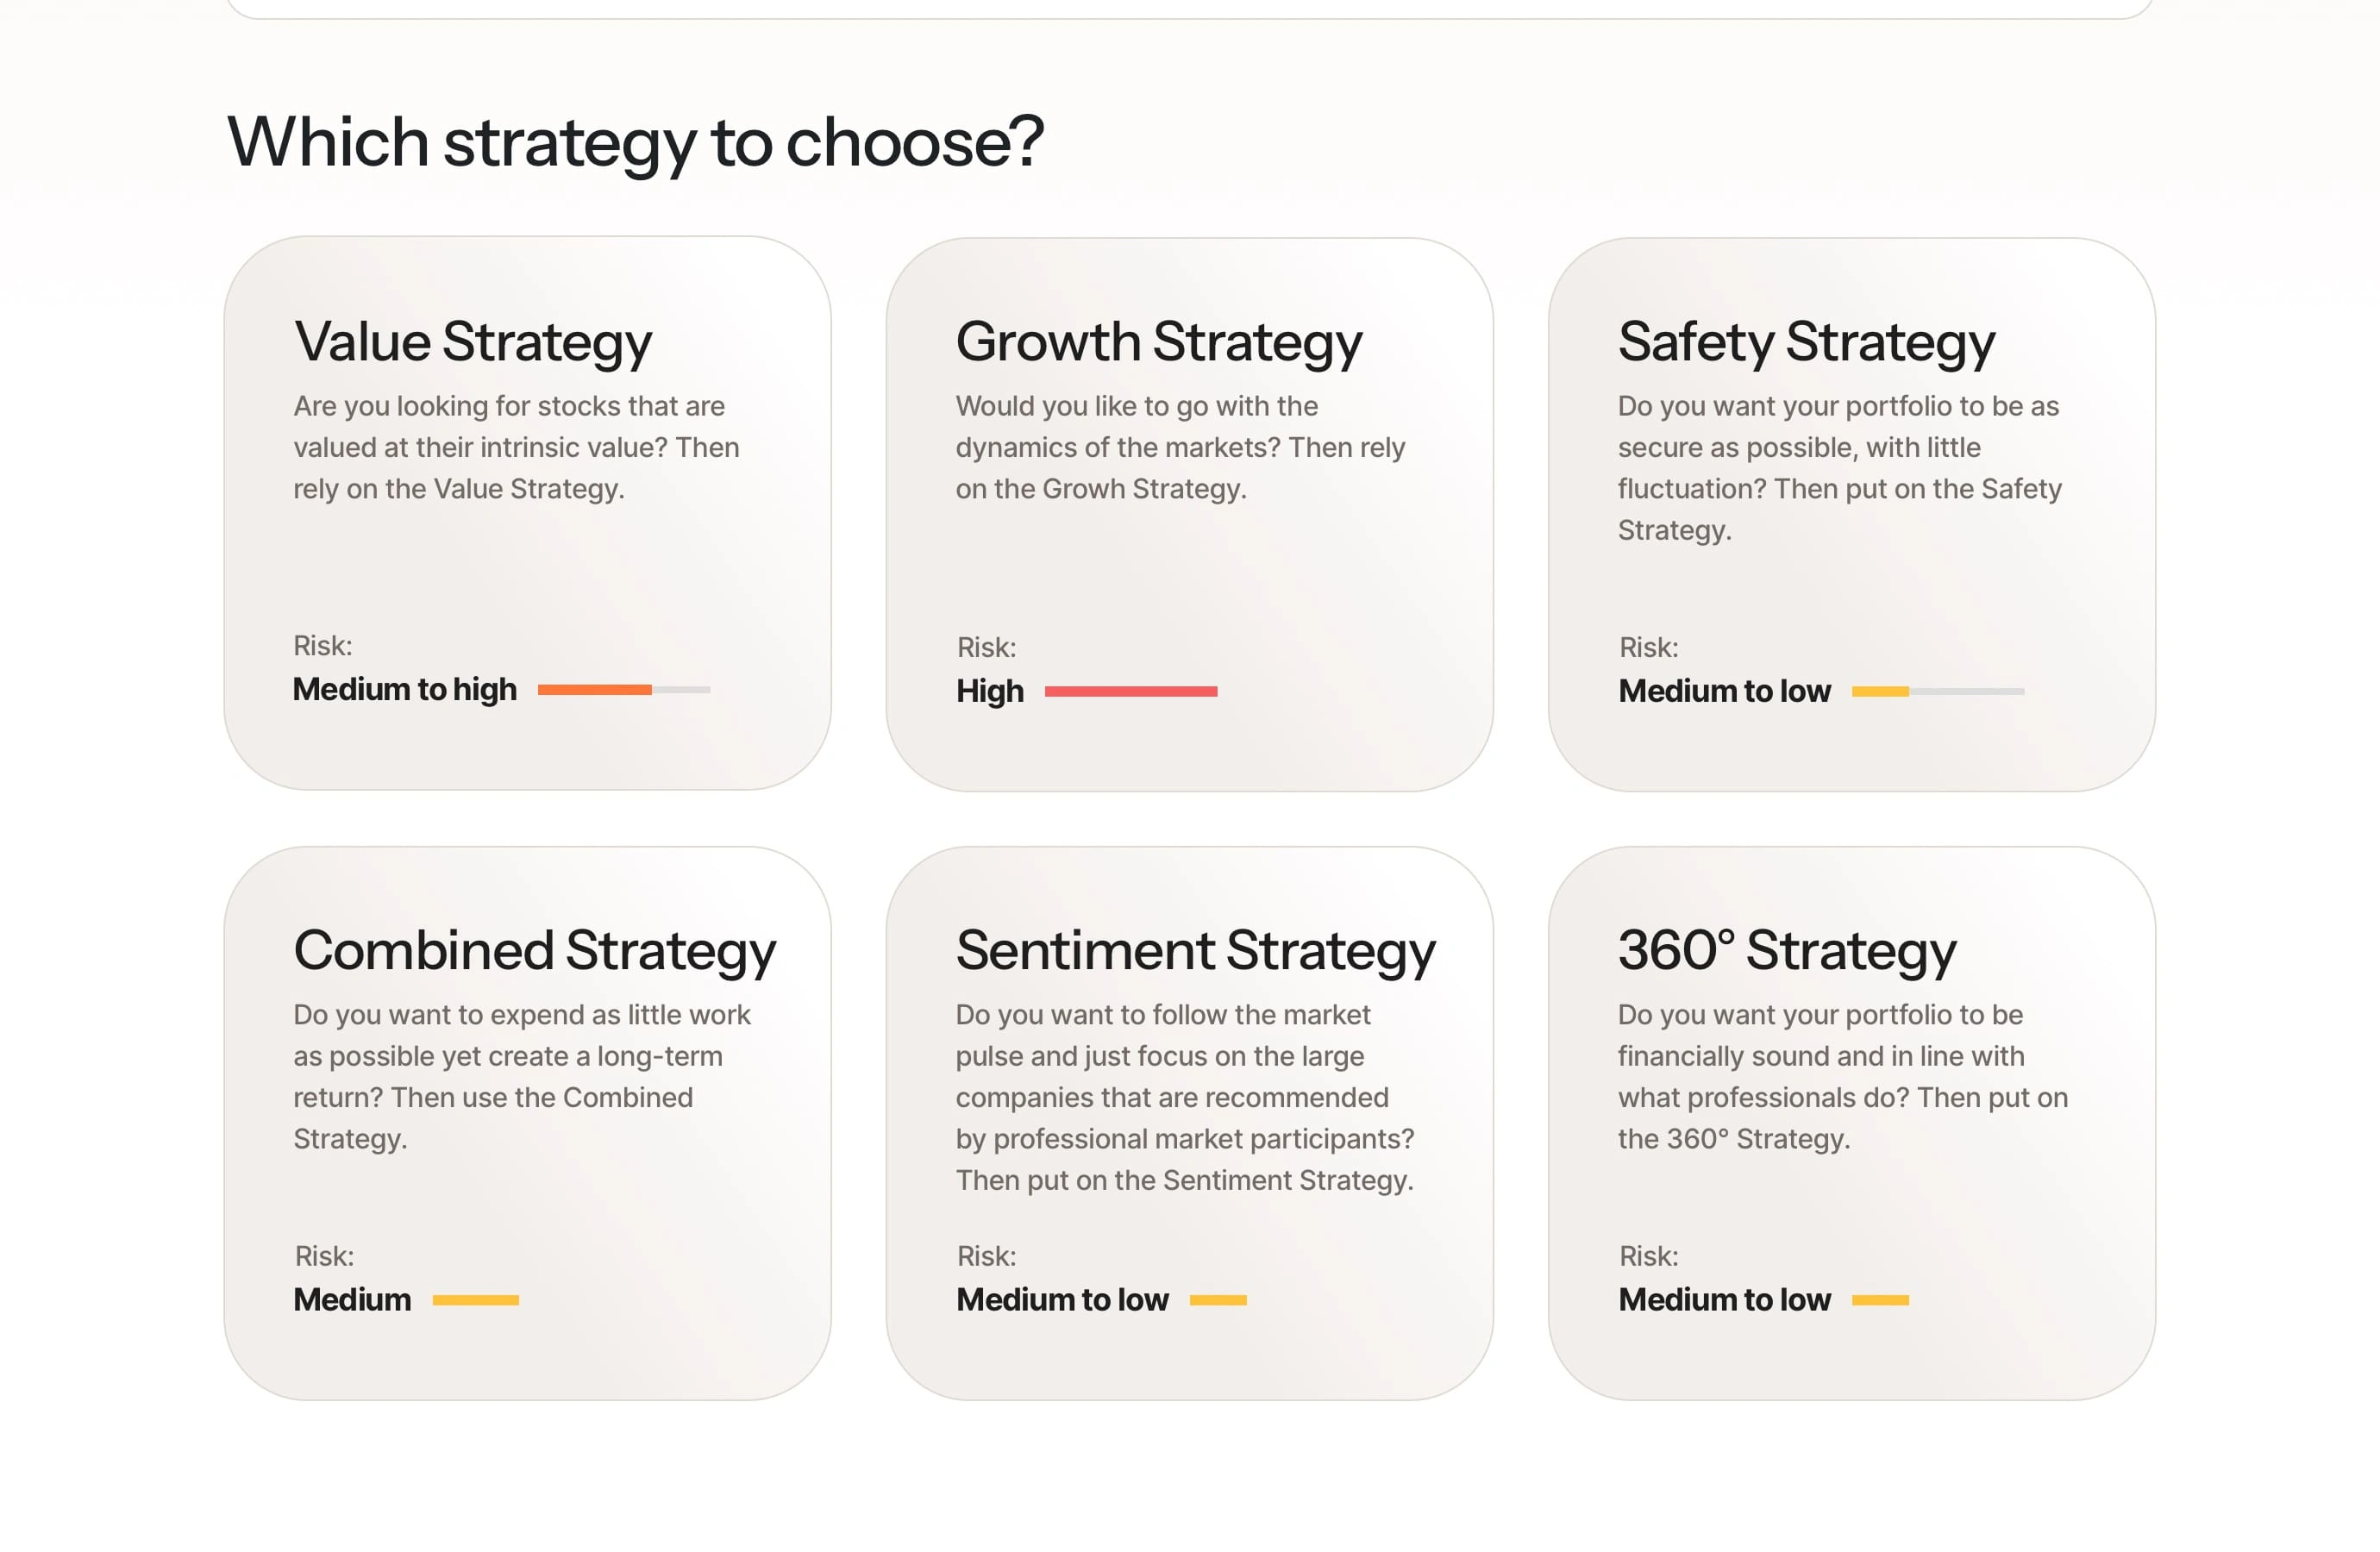Choose the Combined Strategy heading
The width and height of the screenshot is (2380, 1552).
coord(534,950)
